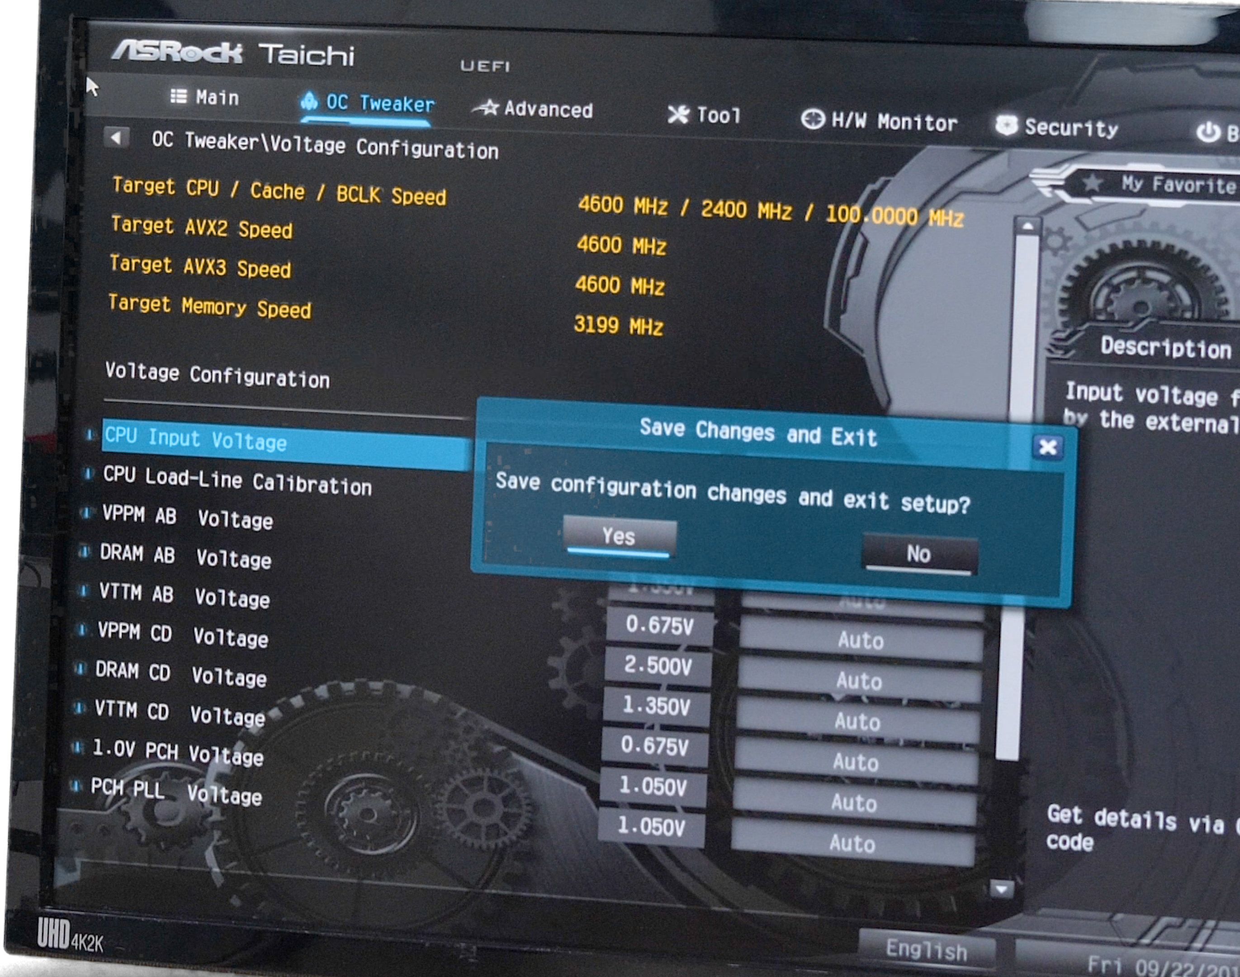Click the My Favorite star icon
1240x977 pixels.
point(1093,183)
